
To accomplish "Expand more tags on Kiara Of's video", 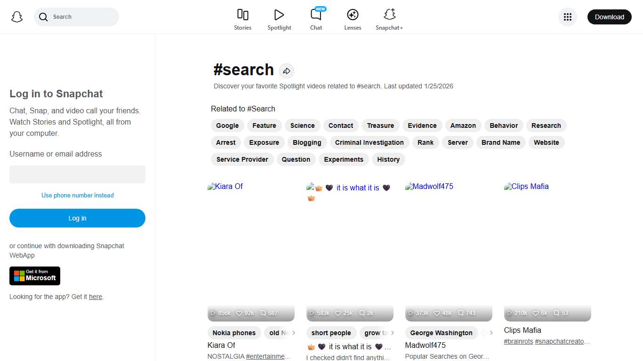I will 294,333.
